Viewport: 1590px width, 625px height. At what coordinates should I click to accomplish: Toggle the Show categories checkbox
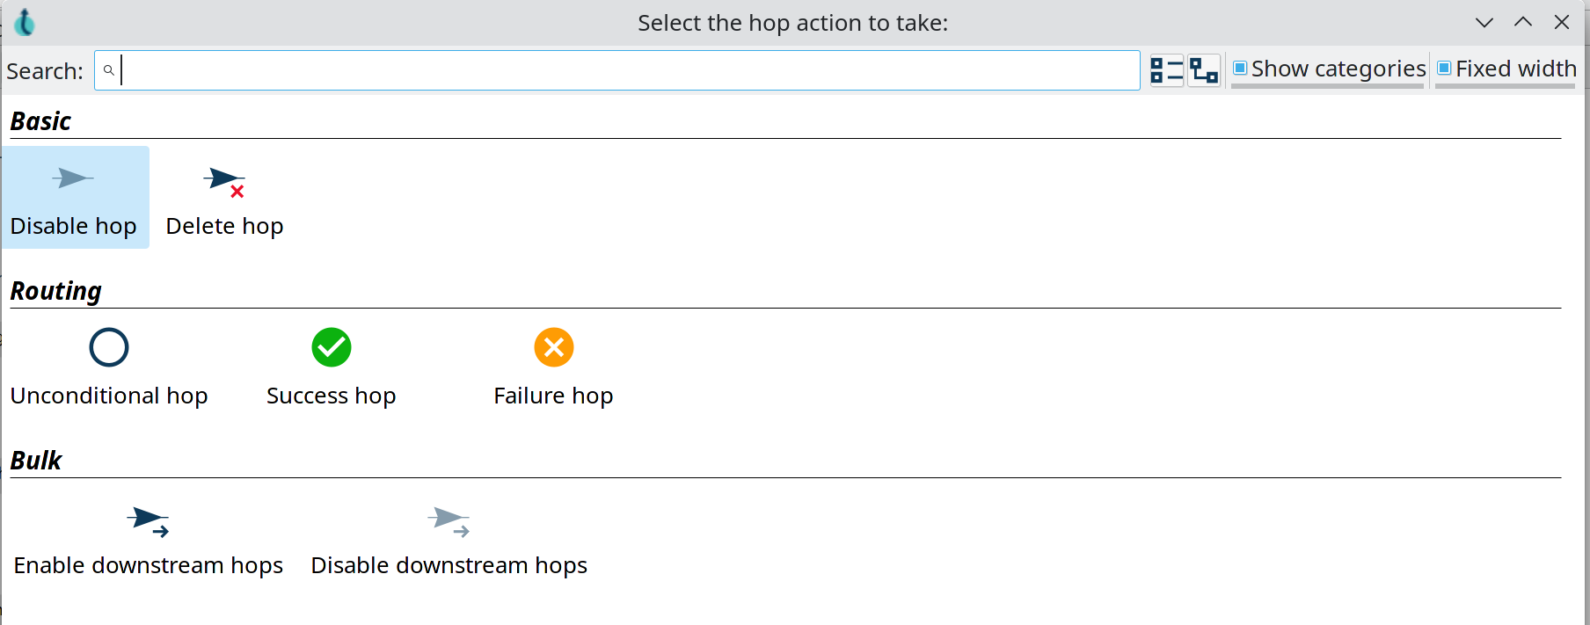pos(1240,69)
